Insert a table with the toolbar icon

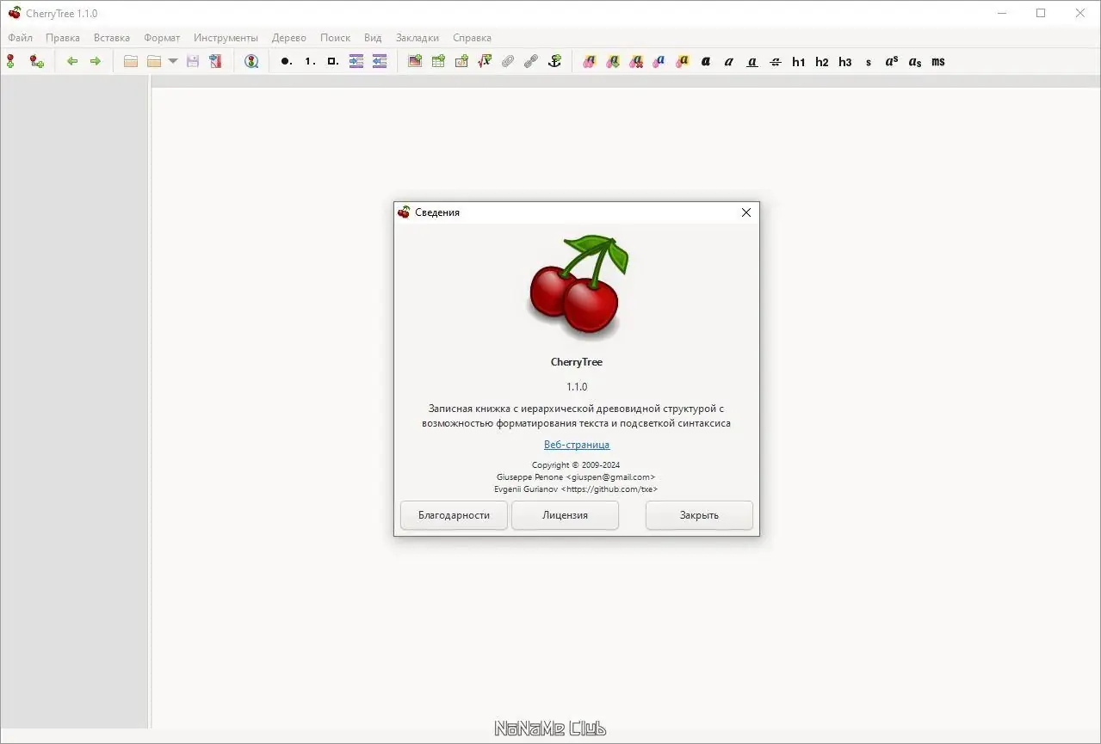click(x=438, y=61)
